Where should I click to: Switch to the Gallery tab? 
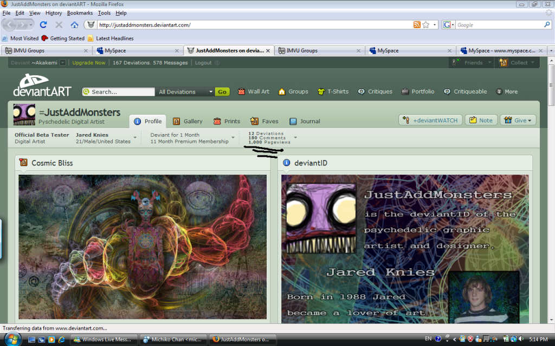(188, 121)
